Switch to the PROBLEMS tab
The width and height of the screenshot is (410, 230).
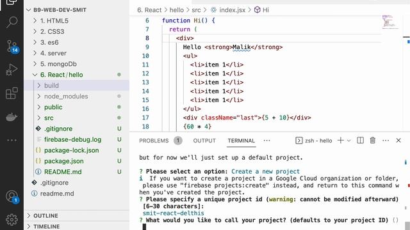[154, 141]
